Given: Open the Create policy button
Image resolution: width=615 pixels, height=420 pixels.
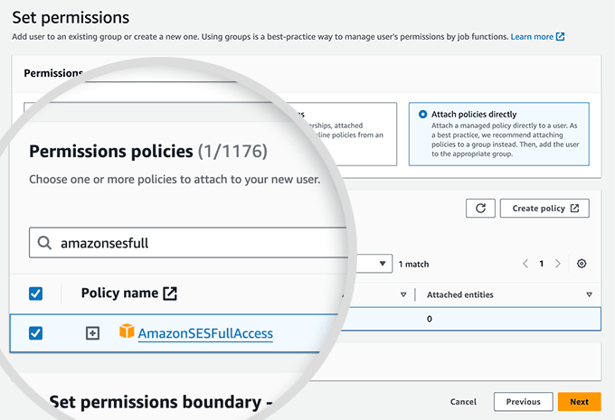Looking at the screenshot, I should coord(544,209).
